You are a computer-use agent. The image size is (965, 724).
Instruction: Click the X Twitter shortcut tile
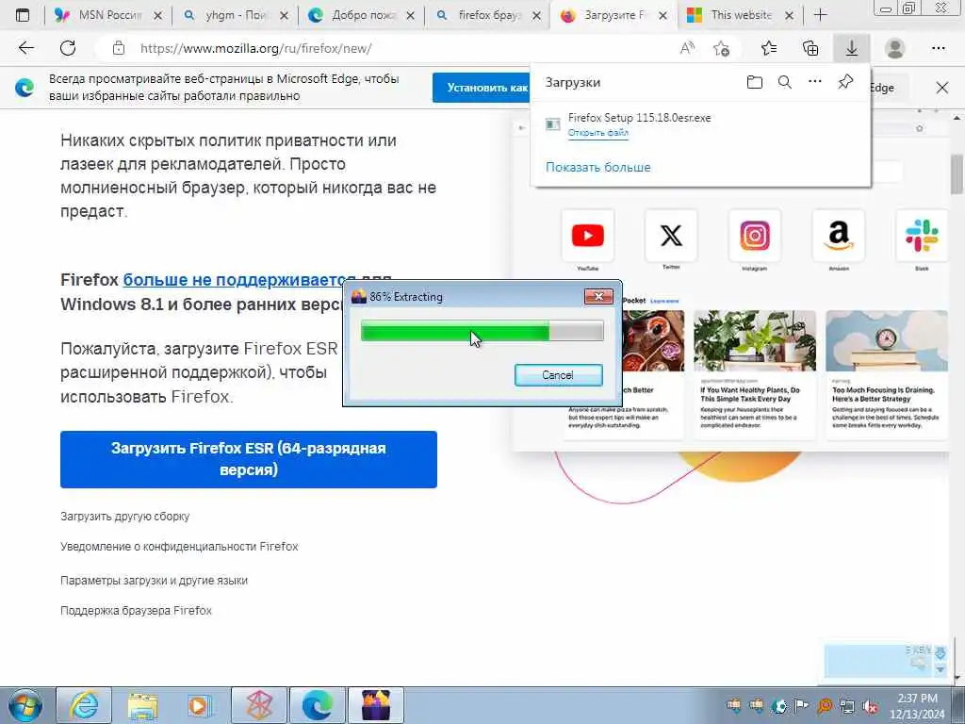pos(671,236)
